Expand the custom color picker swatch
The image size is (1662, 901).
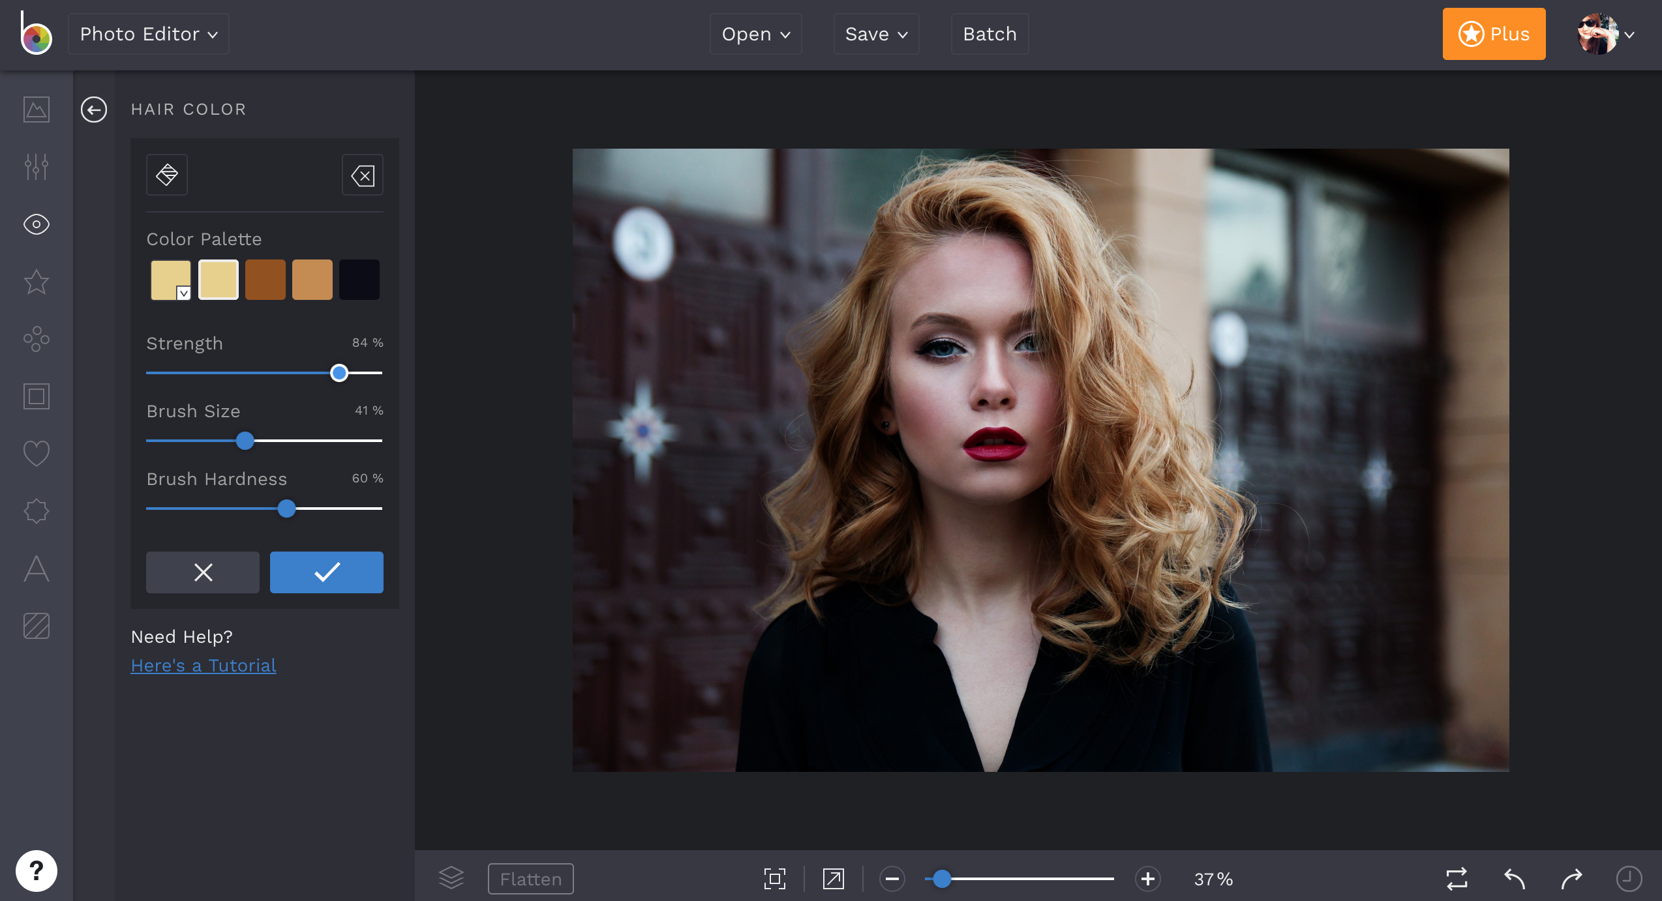pos(171,280)
